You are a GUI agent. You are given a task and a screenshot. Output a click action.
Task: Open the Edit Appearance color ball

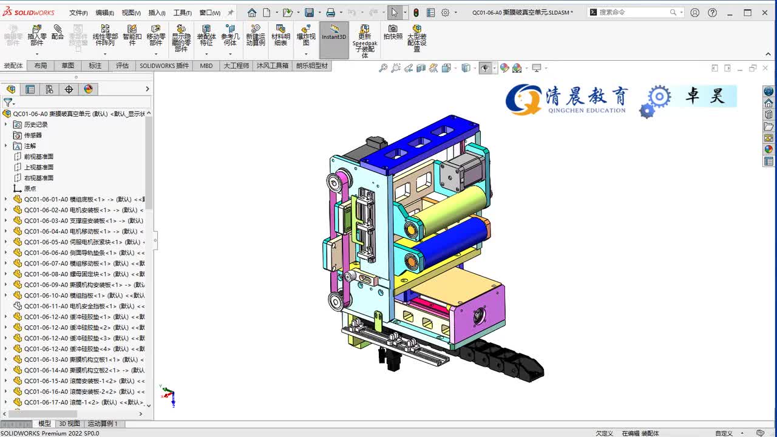504,68
